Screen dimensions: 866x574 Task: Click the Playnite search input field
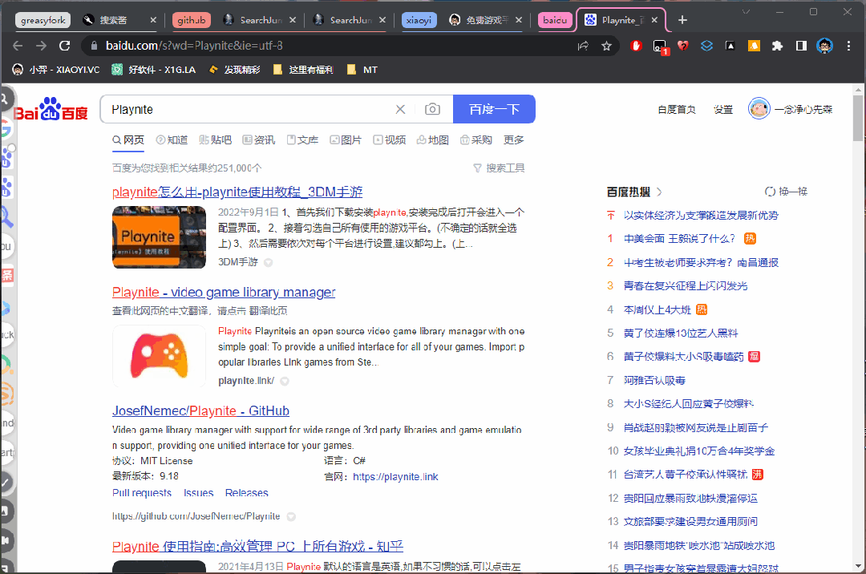click(x=249, y=109)
